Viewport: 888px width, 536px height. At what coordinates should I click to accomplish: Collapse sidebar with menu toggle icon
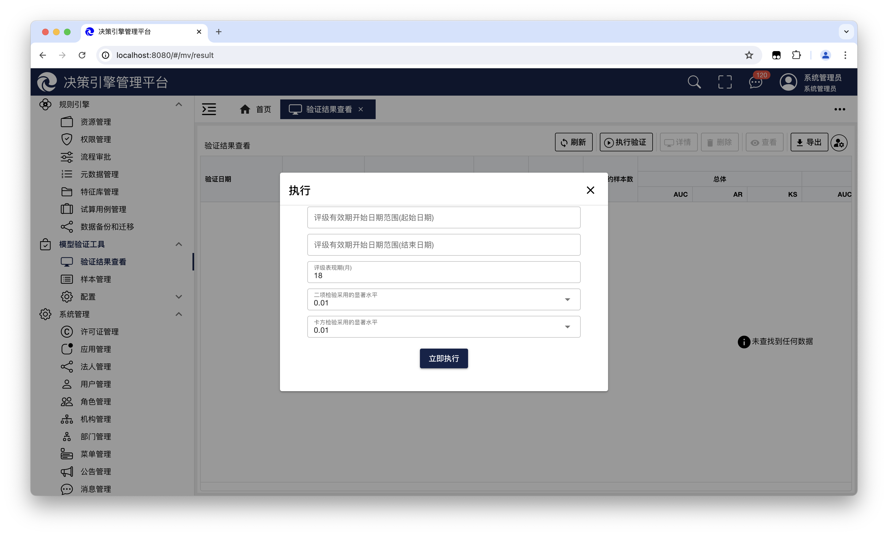[209, 109]
